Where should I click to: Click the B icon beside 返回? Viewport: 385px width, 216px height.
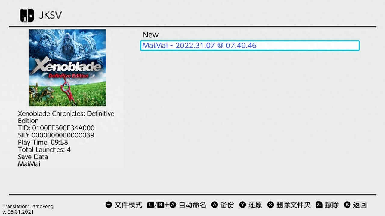347,205
